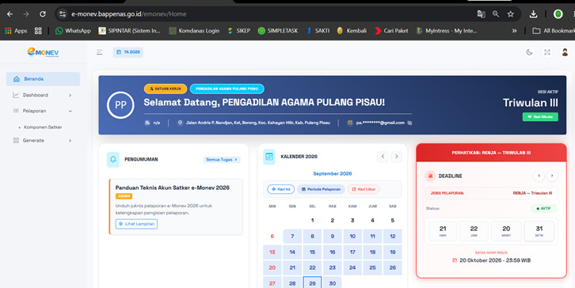Screen dimensions: 575x288
Task: Open fullscreen mode icon in header
Action: tap(547, 52)
